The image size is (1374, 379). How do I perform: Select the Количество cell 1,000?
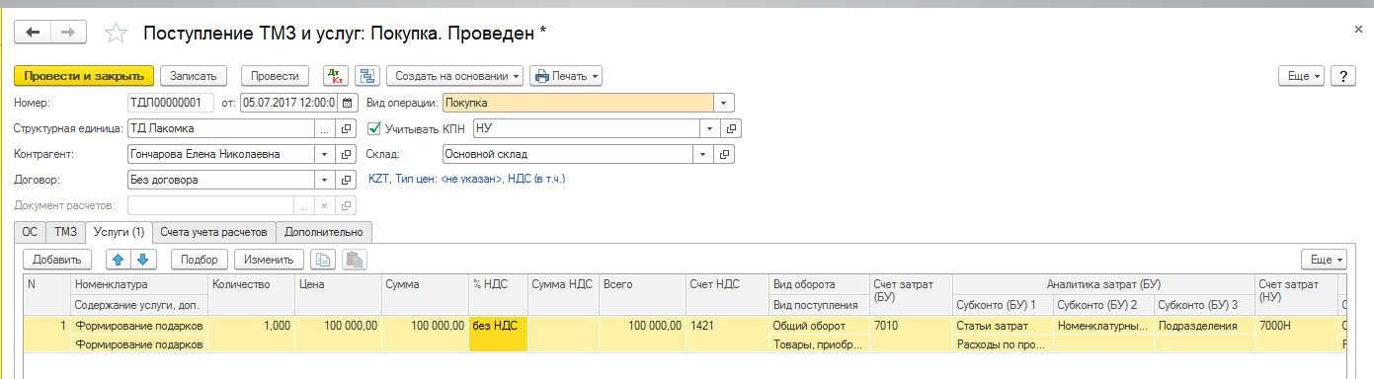251,326
